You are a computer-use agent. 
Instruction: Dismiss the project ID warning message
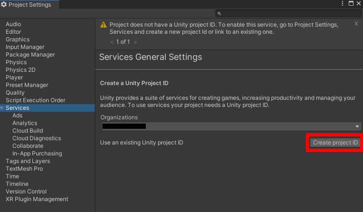click(x=356, y=24)
